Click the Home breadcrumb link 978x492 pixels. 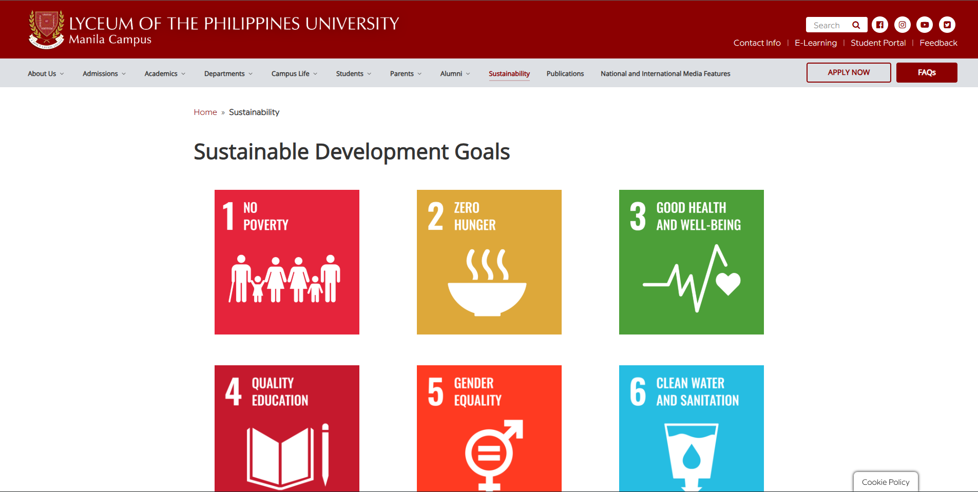[205, 112]
